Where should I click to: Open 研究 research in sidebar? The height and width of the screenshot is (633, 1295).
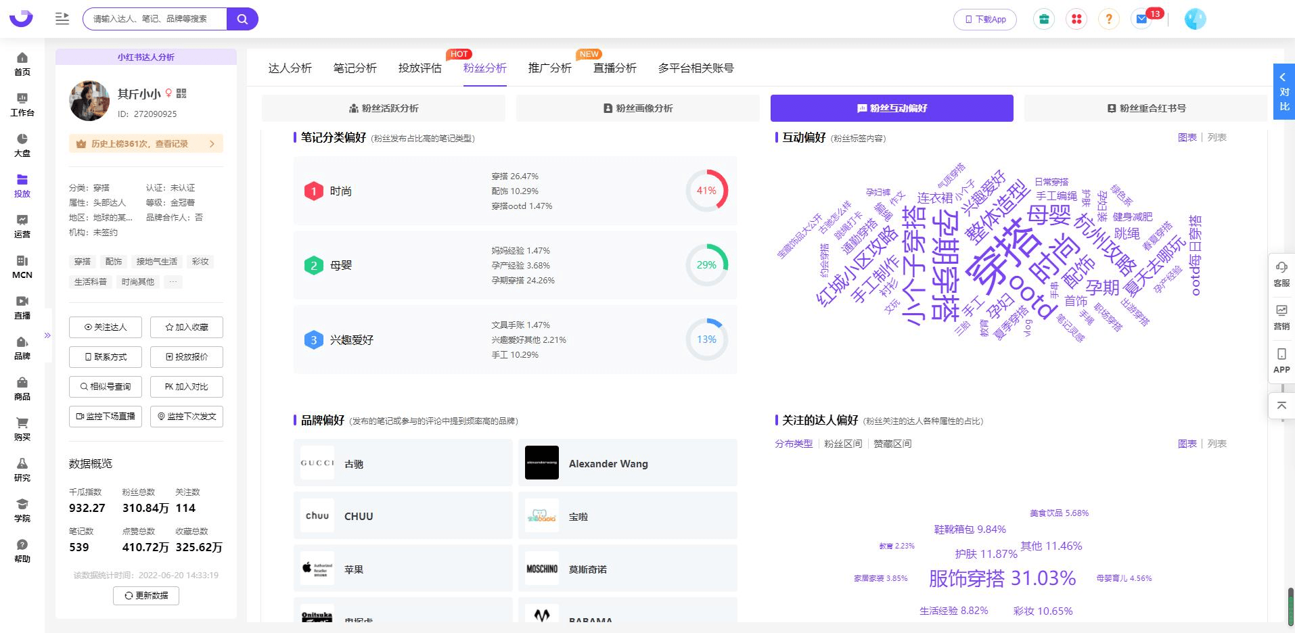pyautogui.click(x=22, y=470)
